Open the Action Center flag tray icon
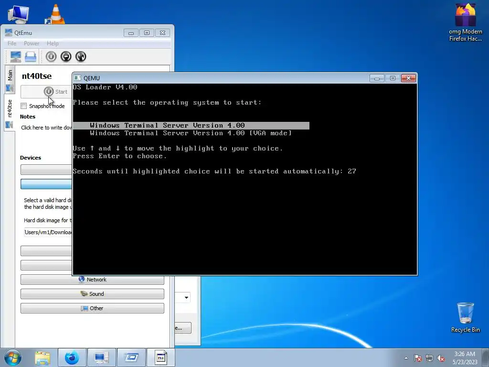Viewport: 489px width, 367px height. [418, 358]
